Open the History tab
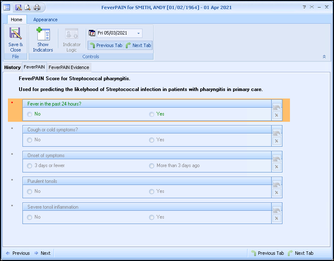Screen dimensions: 334x261 coord(12,67)
